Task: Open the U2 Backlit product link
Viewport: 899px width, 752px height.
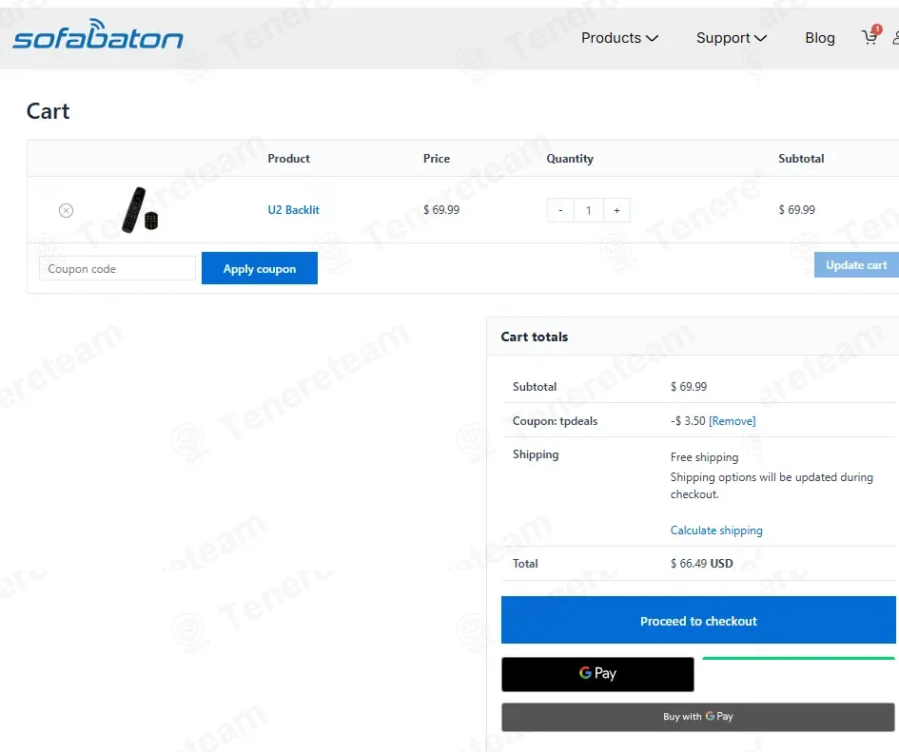Action: pos(293,210)
